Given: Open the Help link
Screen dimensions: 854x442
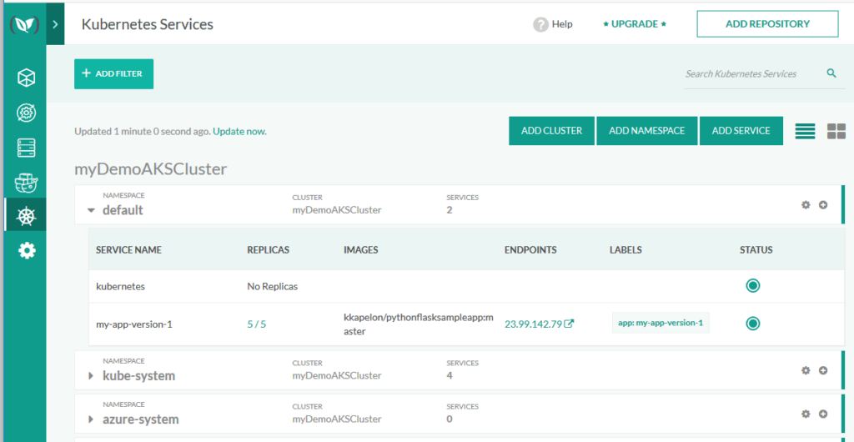Looking at the screenshot, I should pos(562,24).
